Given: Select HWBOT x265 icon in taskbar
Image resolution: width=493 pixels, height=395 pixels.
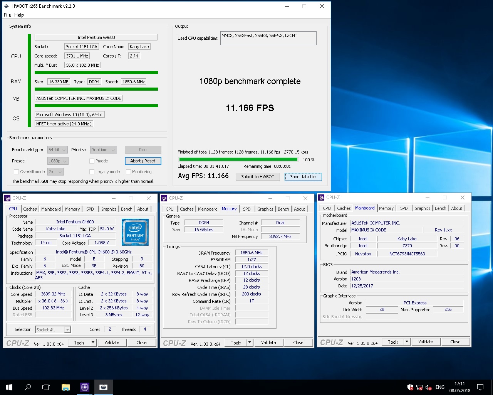Looking at the screenshot, I should click(103, 387).
